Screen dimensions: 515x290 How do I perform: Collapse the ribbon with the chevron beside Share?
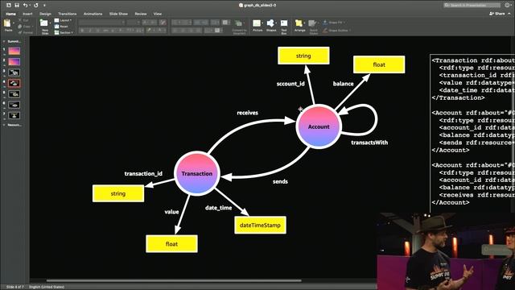point(509,14)
